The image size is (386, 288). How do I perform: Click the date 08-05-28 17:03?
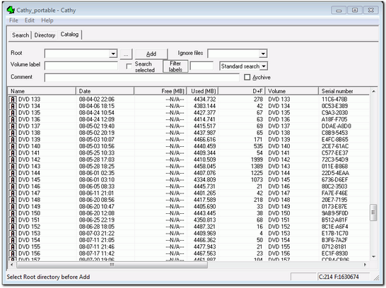pyautogui.click(x=97, y=160)
